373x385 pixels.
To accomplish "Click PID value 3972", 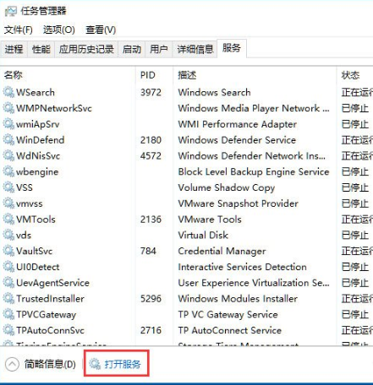I will pyautogui.click(x=151, y=92).
